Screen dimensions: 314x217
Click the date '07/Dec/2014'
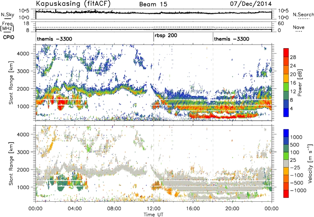tap(251, 4)
